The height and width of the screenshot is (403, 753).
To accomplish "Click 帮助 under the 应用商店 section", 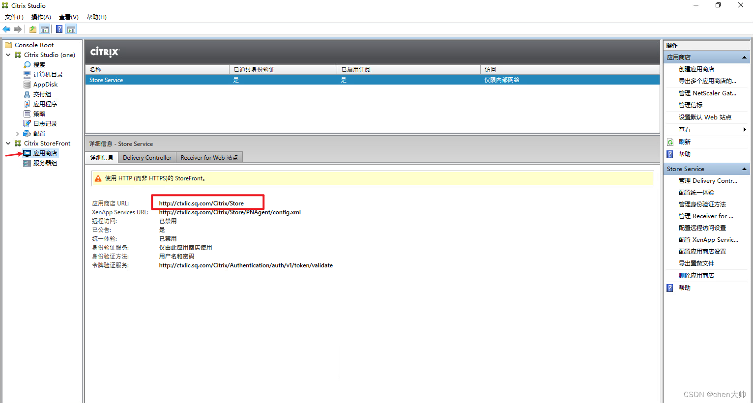I will (x=685, y=154).
